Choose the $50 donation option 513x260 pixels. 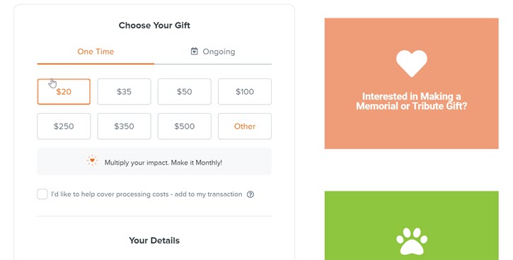pos(185,91)
